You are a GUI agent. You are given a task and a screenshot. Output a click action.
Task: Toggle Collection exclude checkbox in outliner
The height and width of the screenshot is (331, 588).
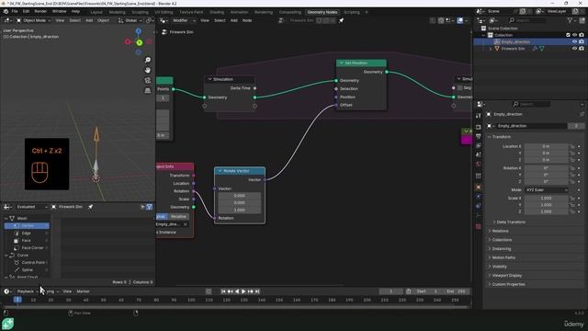(568, 35)
